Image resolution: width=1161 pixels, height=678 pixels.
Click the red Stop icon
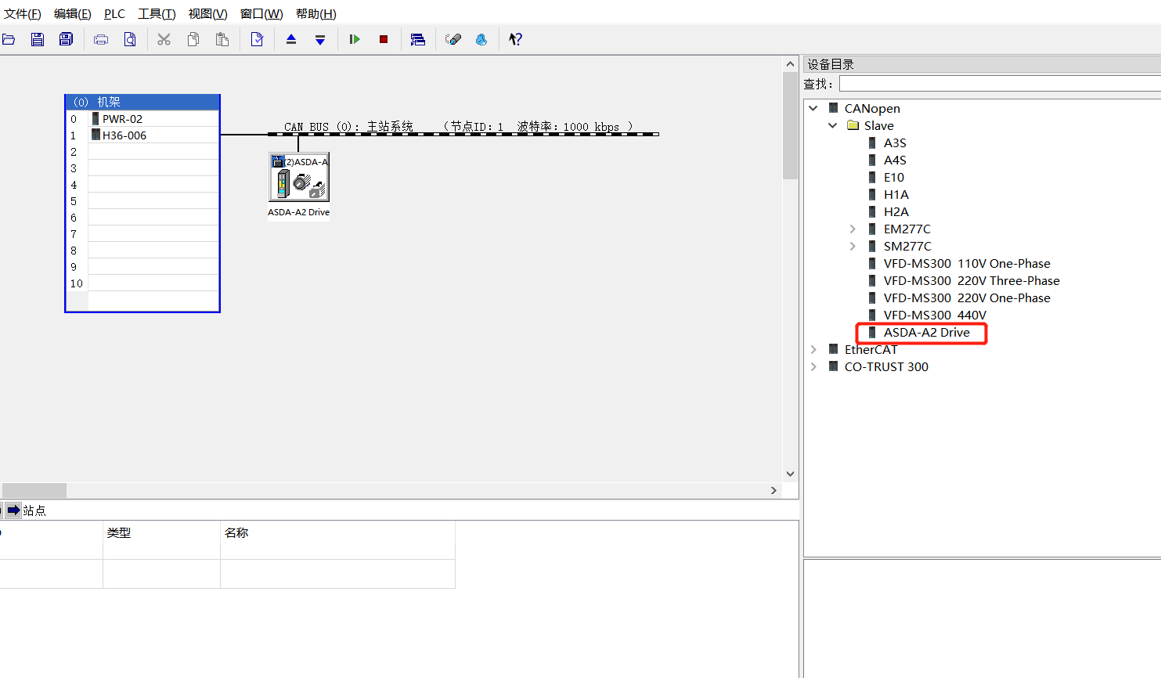(384, 39)
